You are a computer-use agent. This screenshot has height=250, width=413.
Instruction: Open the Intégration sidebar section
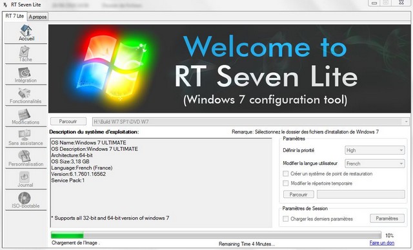[x=26, y=75]
